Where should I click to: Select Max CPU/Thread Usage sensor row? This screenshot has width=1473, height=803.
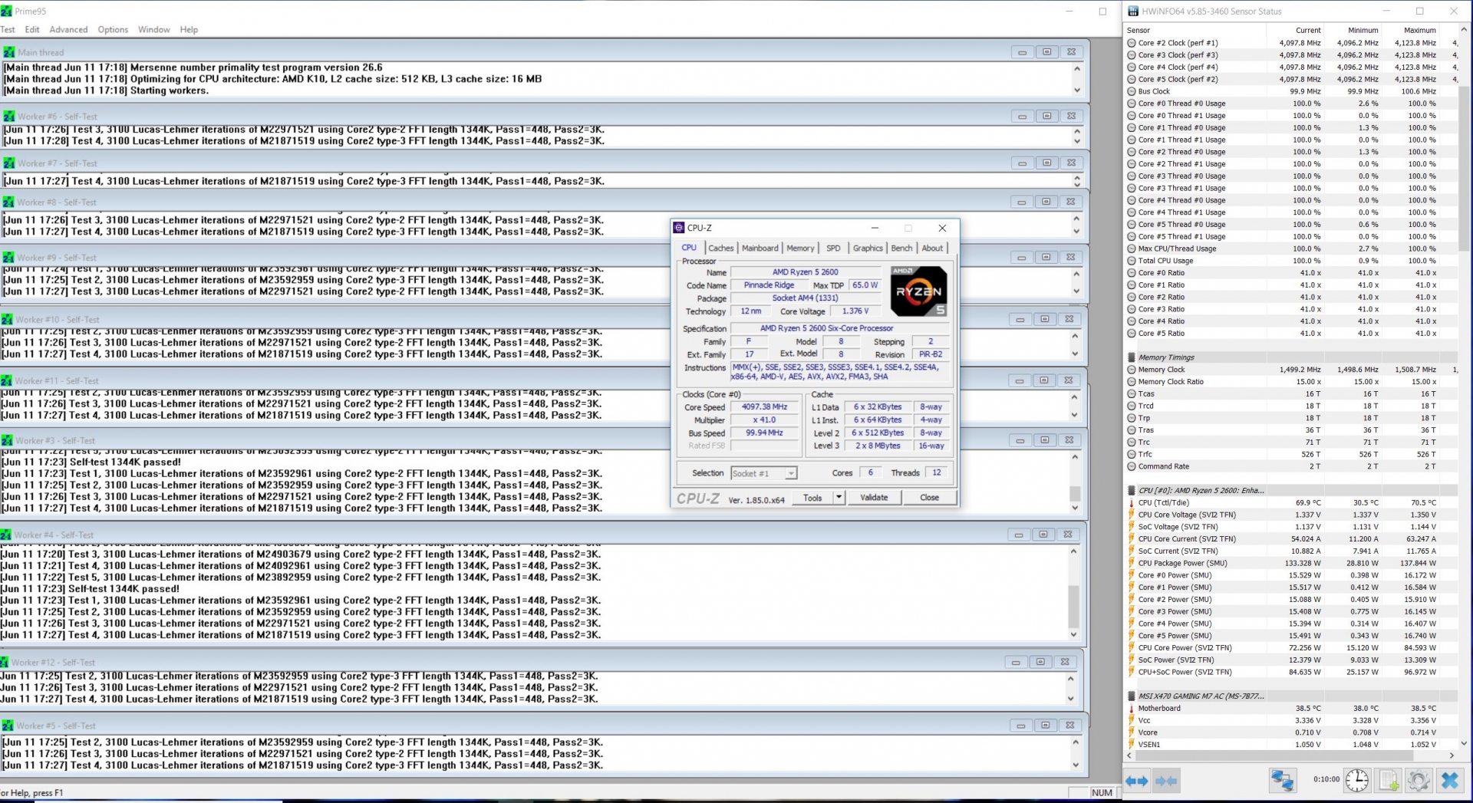1292,248
